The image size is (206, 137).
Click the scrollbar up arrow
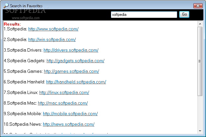(x=200, y=24)
